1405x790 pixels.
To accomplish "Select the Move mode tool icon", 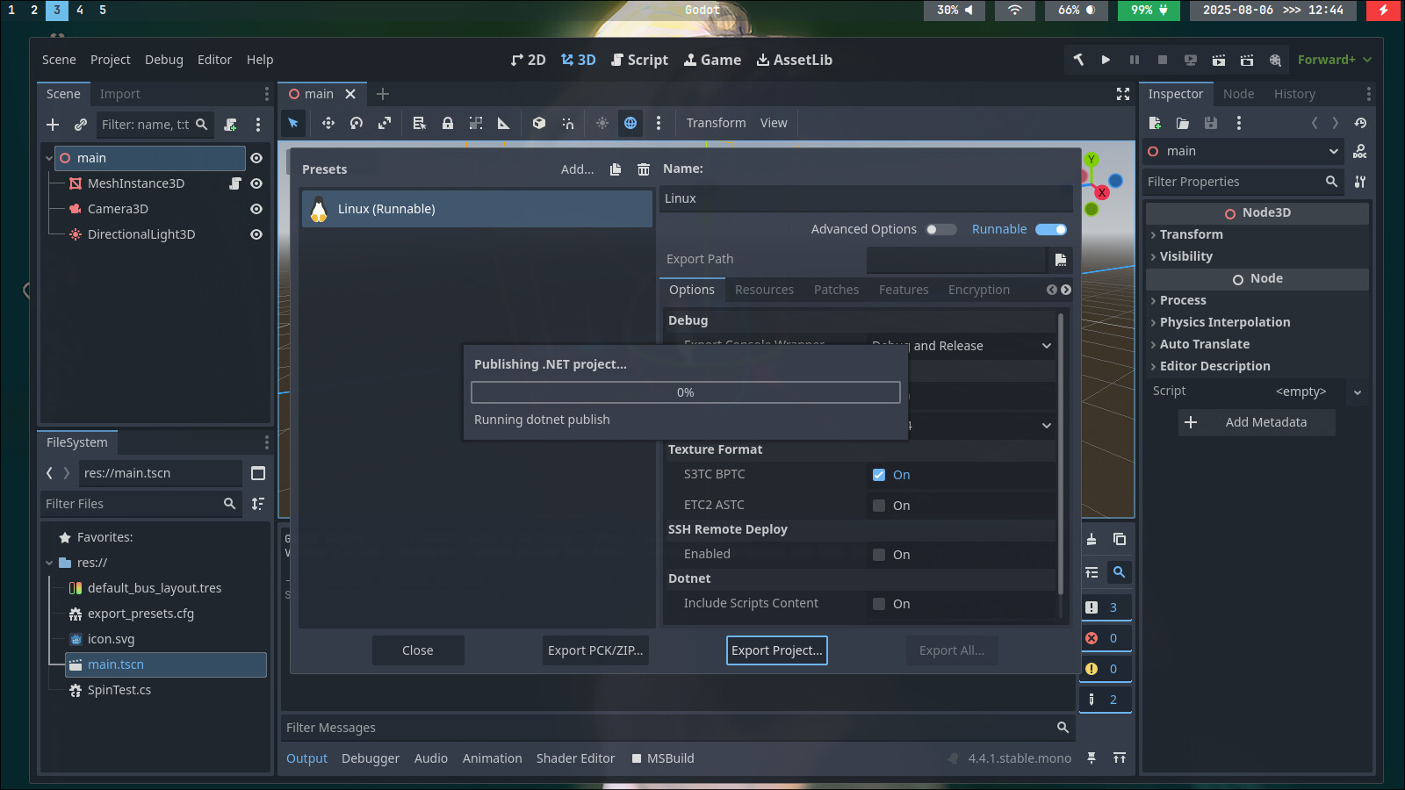I will (328, 124).
